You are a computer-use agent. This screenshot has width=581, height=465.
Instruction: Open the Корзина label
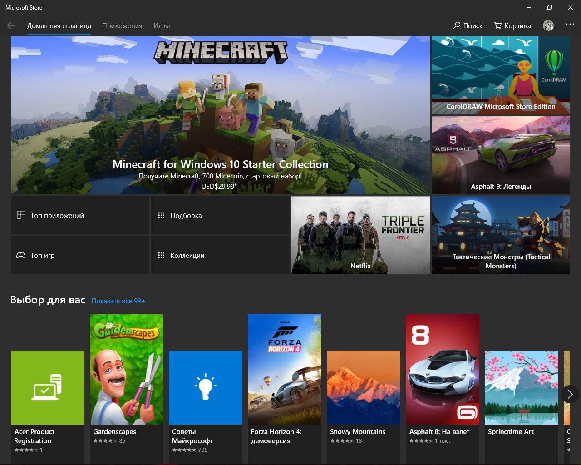click(x=517, y=26)
